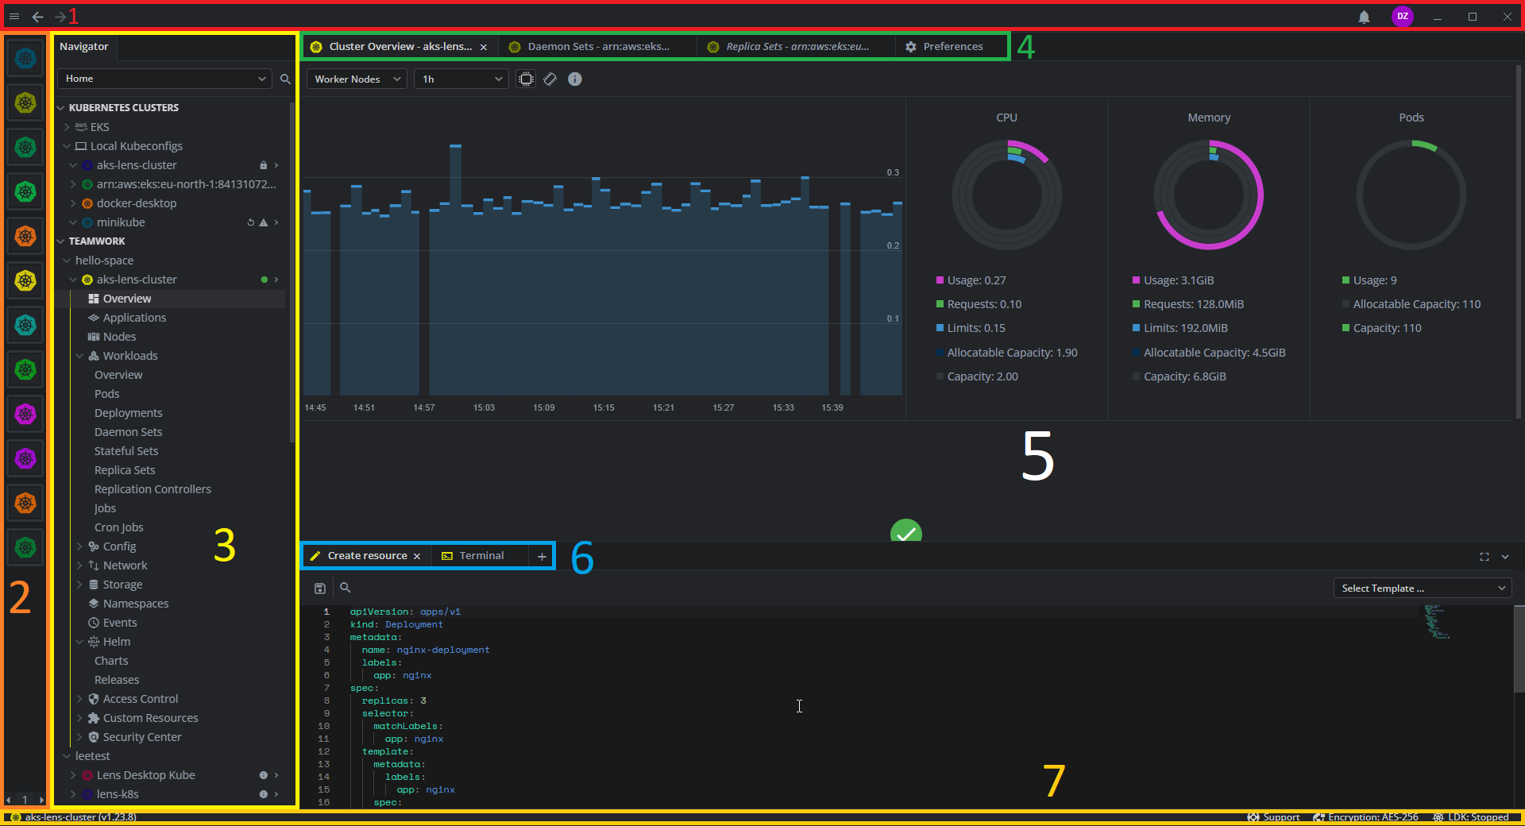Select the capture/screenshot icon next to time range
Viewport: 1525px width, 826px height.
pyautogui.click(x=526, y=79)
